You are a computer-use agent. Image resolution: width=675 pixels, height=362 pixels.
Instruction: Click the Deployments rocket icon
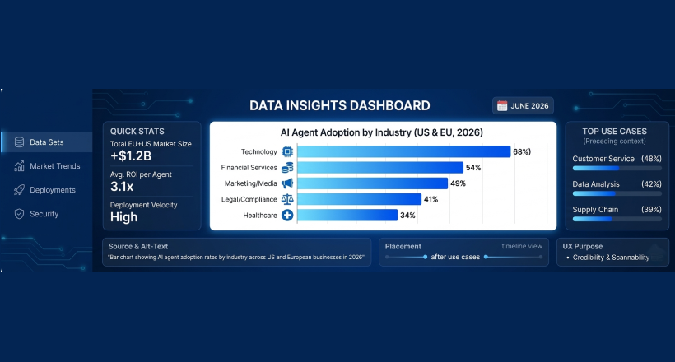(19, 190)
